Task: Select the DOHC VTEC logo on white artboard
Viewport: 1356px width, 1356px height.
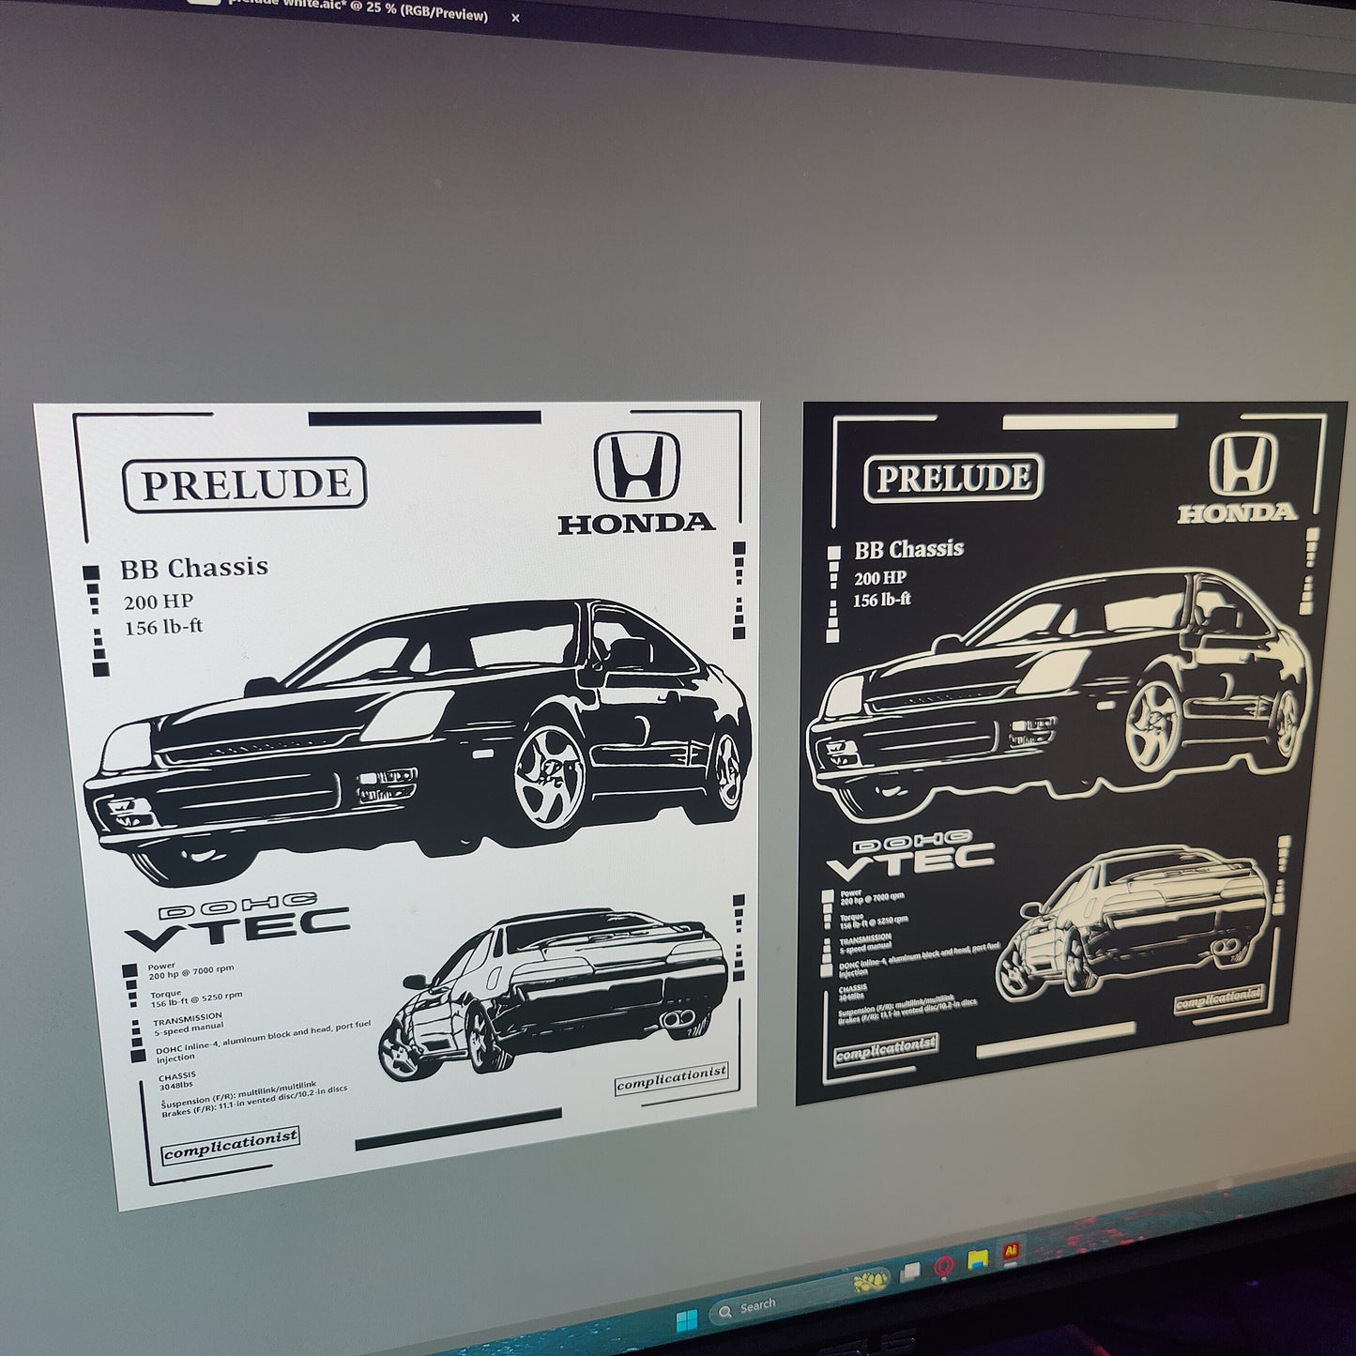Action: (x=238, y=925)
